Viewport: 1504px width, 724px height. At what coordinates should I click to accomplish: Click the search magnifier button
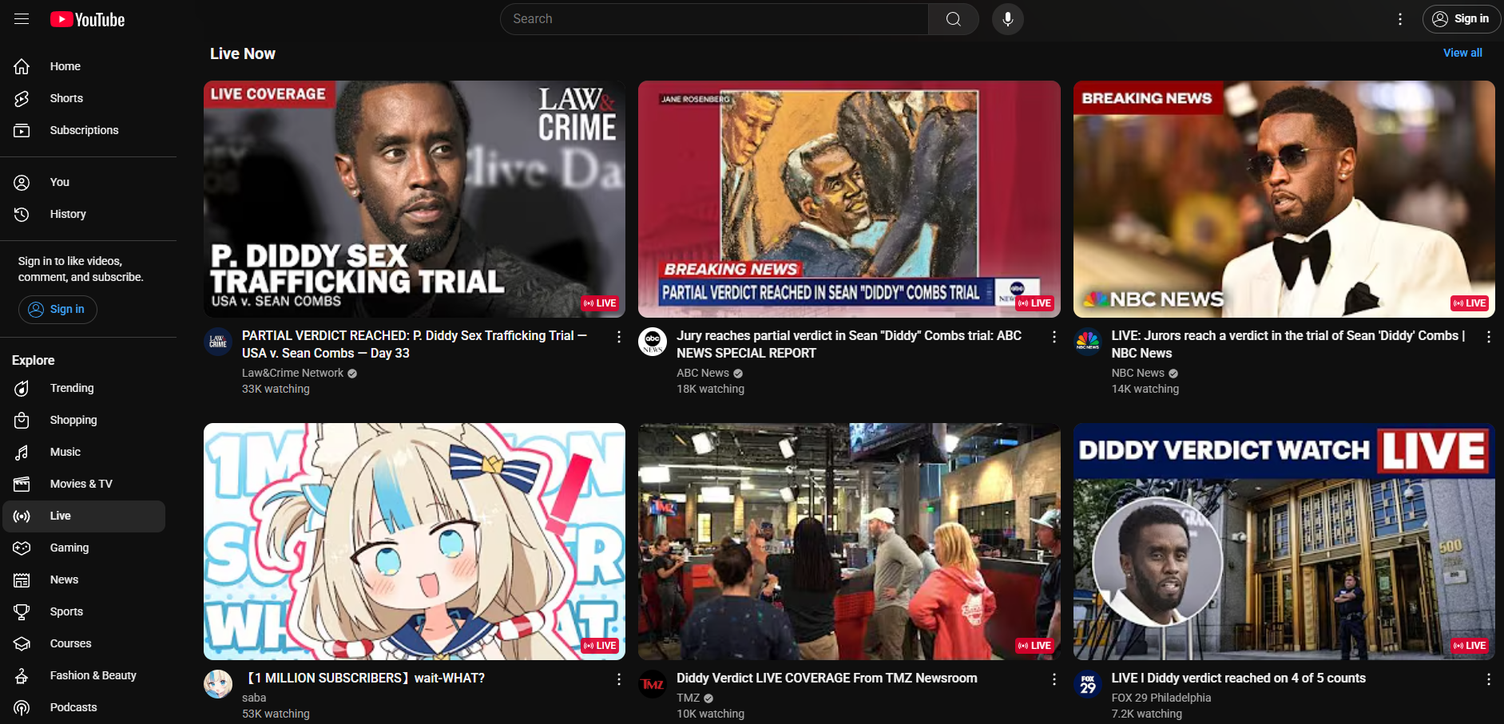953,19
